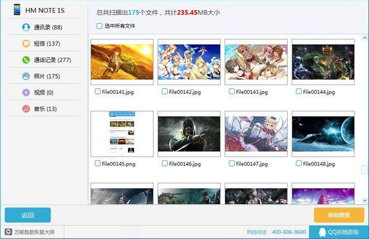The image size is (369, 239).
Task: Open the call log phone icon (通话记录)
Action: click(x=26, y=60)
